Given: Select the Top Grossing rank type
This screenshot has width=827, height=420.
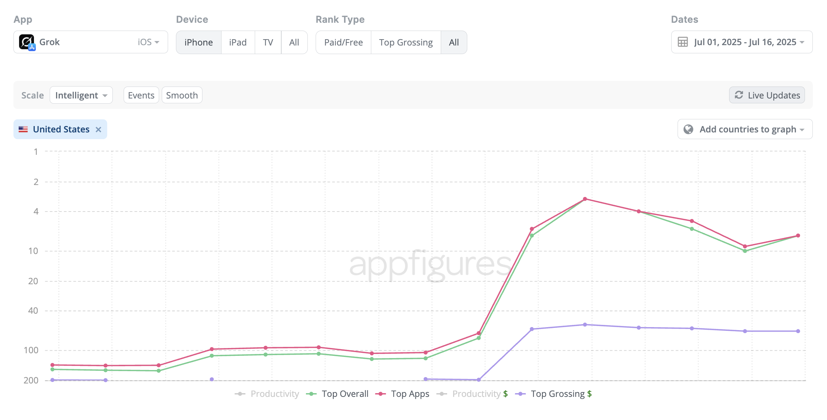Looking at the screenshot, I should [406, 42].
